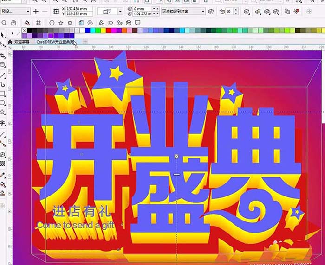
Task: Select the Freehand line tool
Action: pos(2,76)
